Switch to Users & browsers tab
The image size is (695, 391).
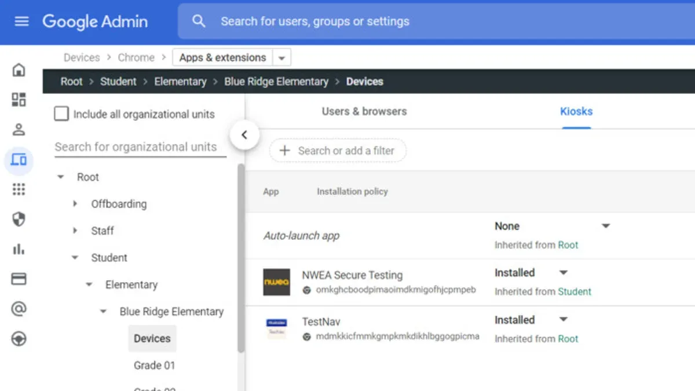pos(364,111)
